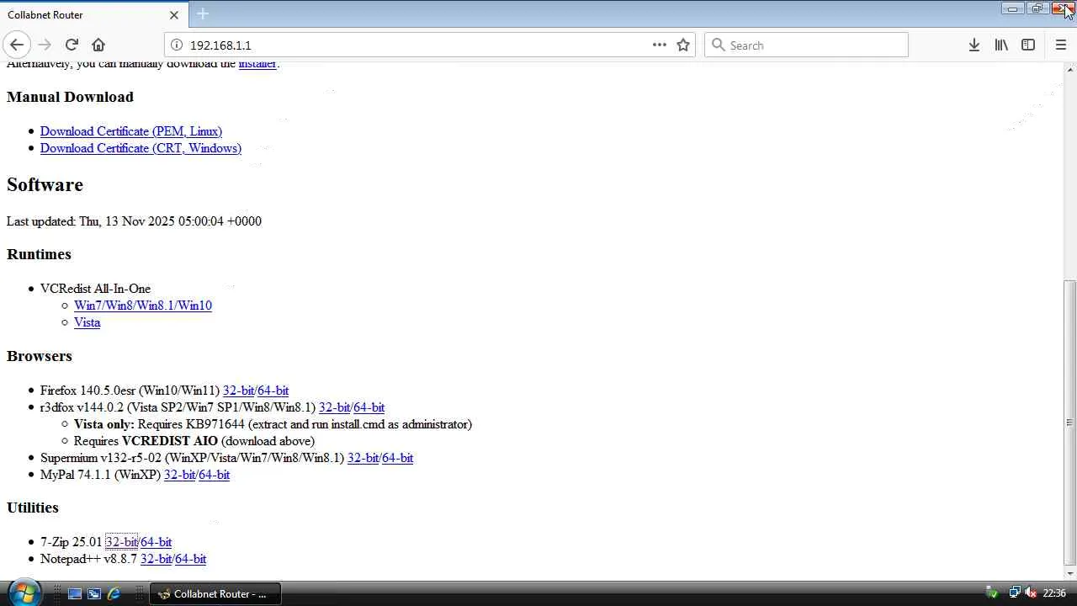Show site information for 192.168.1.1
Image resolution: width=1077 pixels, height=606 pixels.
176,45
